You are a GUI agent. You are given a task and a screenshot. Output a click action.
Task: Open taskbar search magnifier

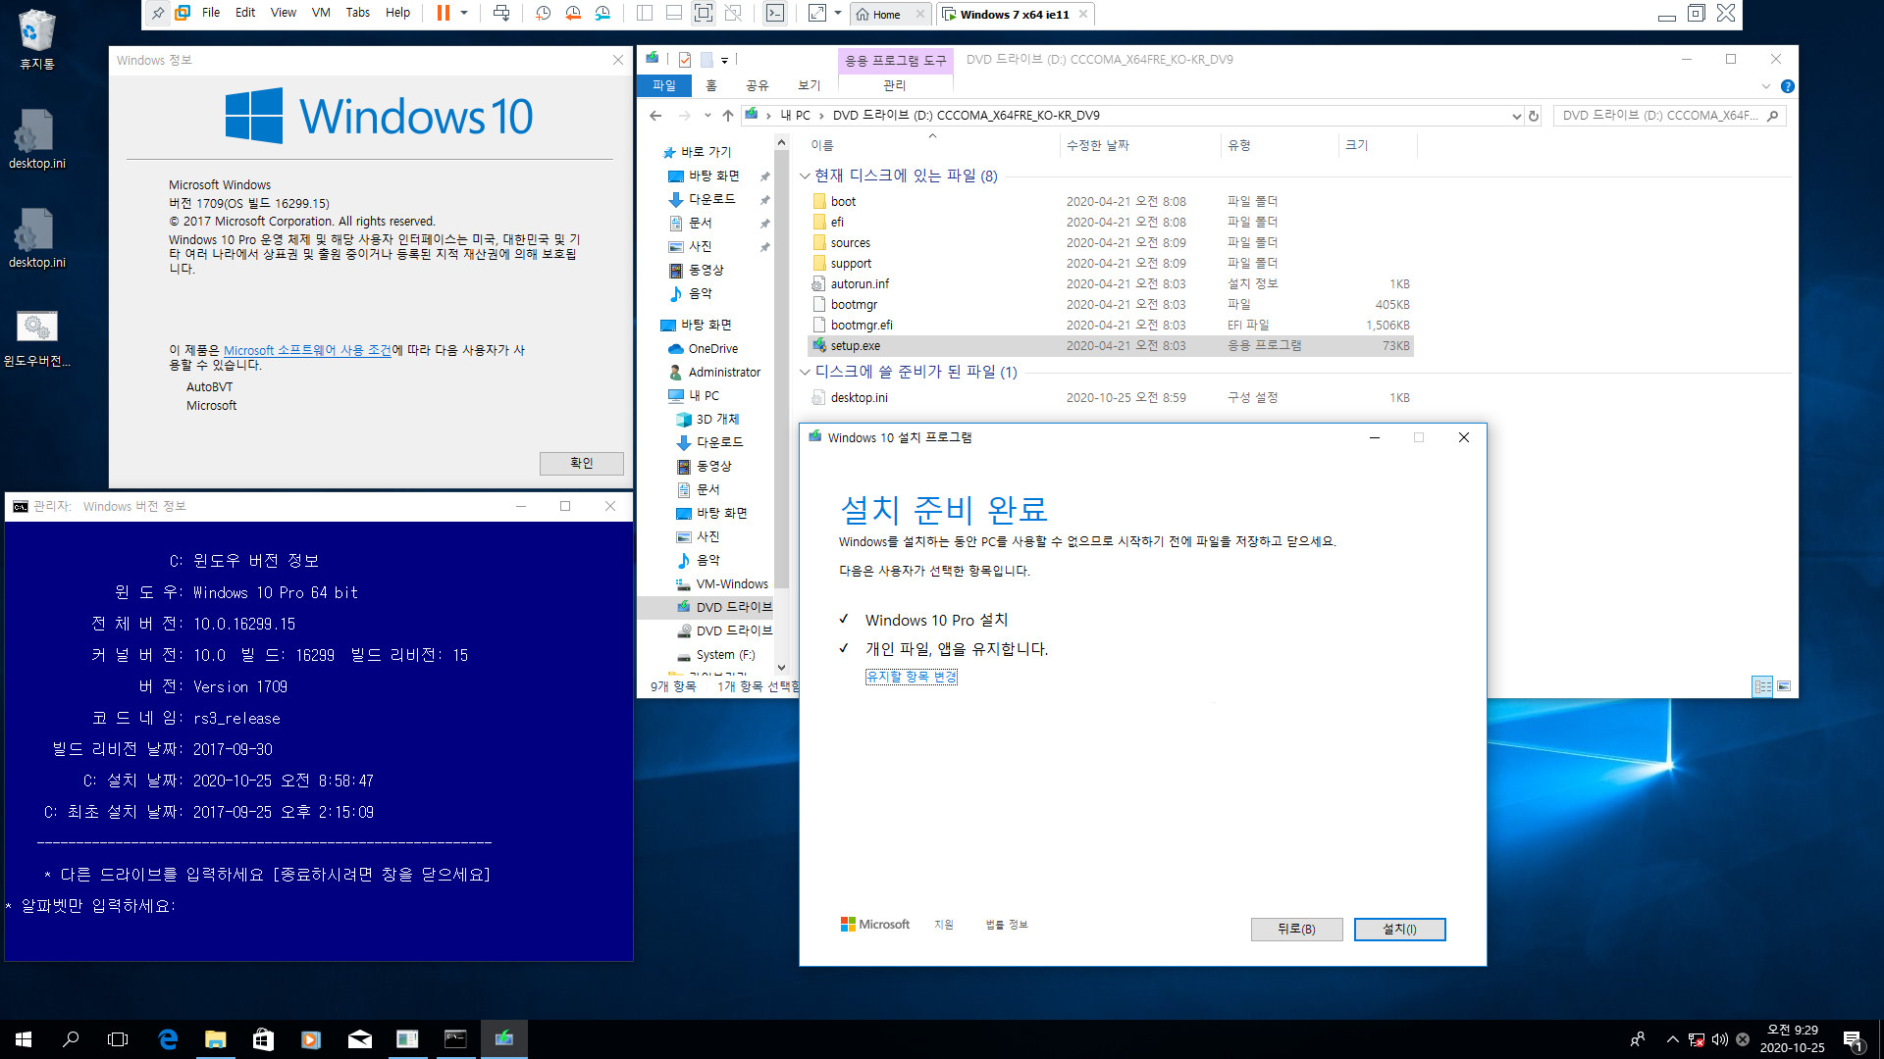click(x=71, y=1039)
